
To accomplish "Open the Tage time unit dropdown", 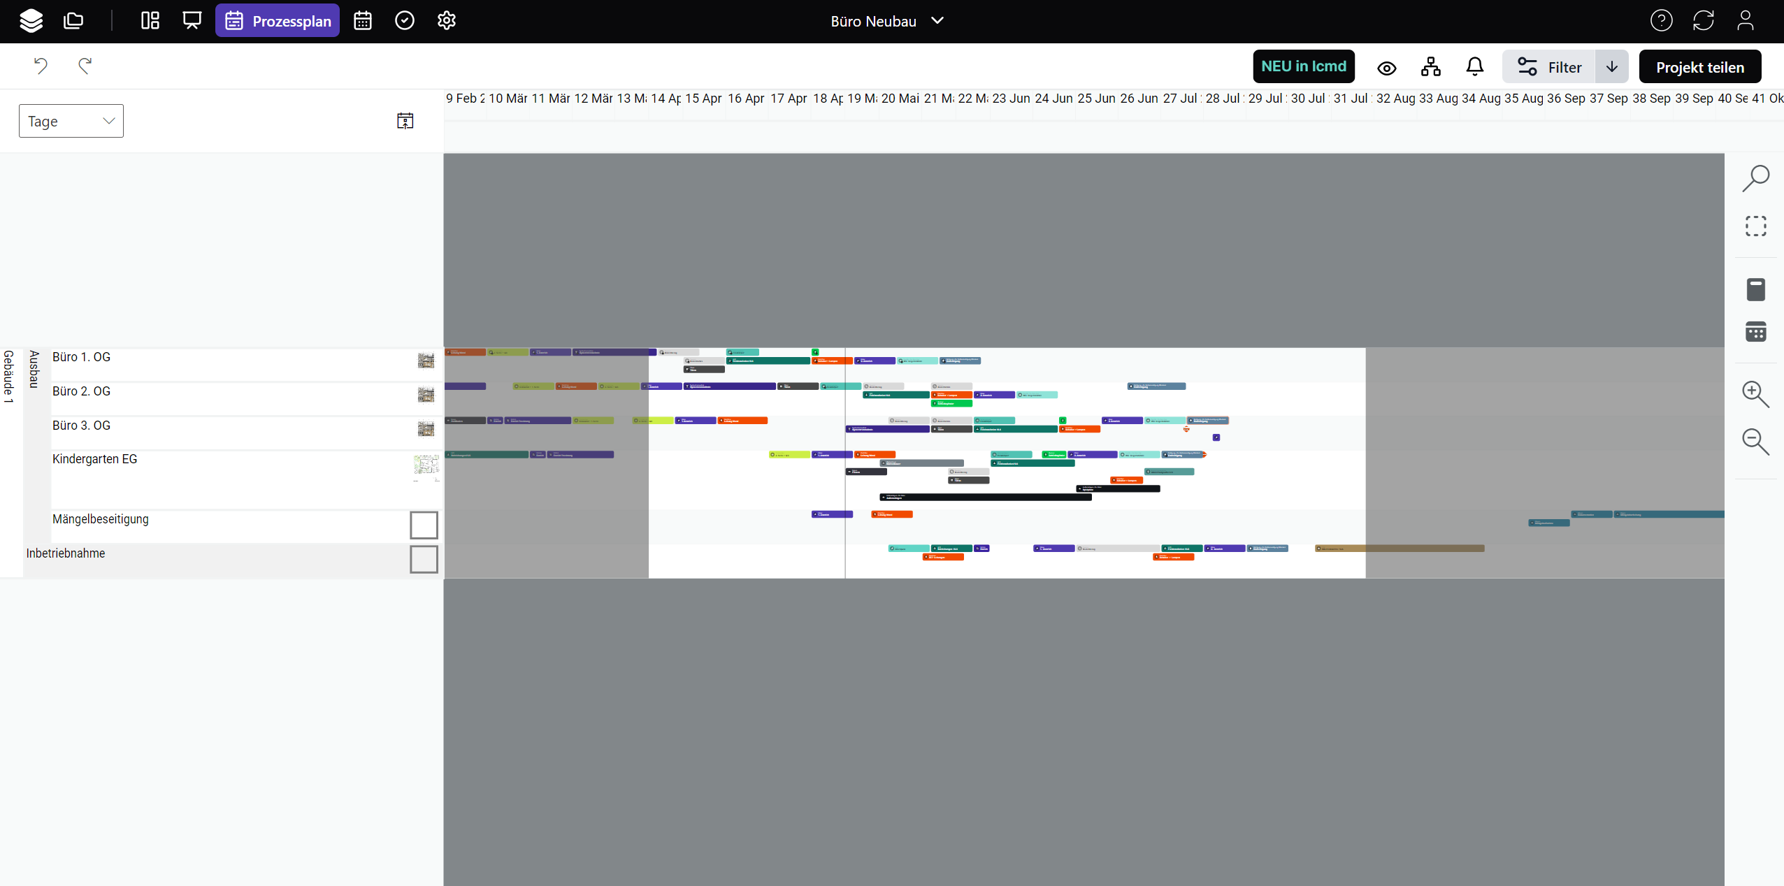I will pos(71,121).
